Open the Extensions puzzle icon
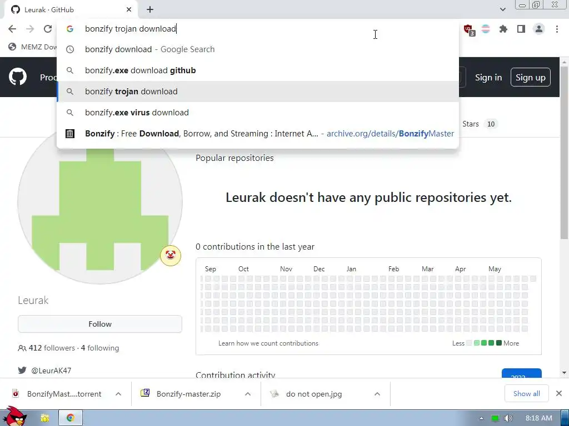 503,29
